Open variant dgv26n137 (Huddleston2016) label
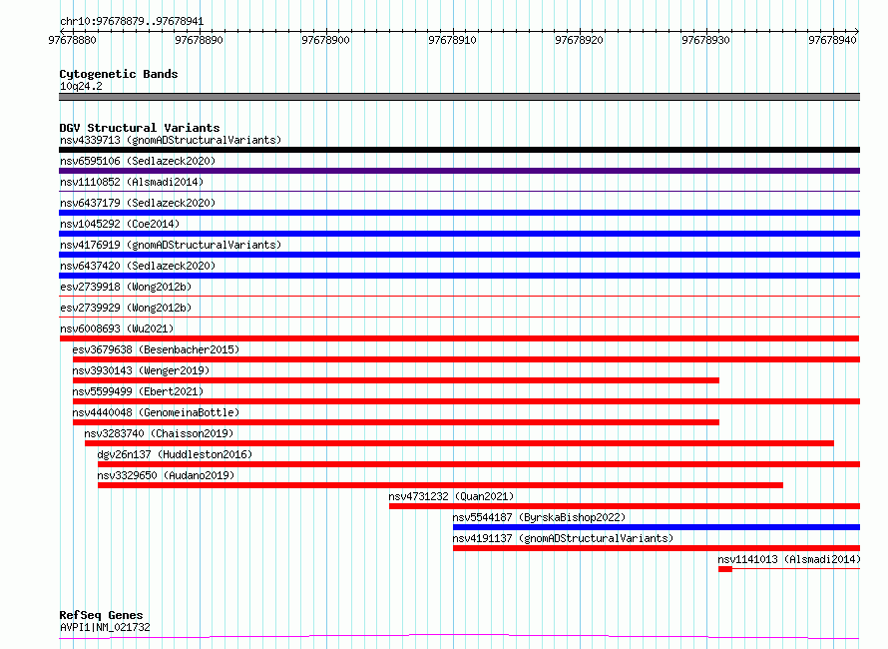 [x=175, y=454]
